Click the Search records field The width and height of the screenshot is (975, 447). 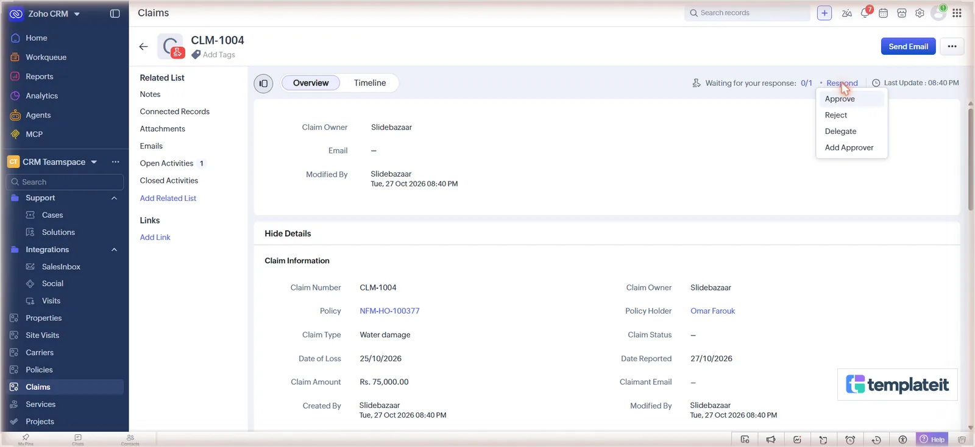747,13
